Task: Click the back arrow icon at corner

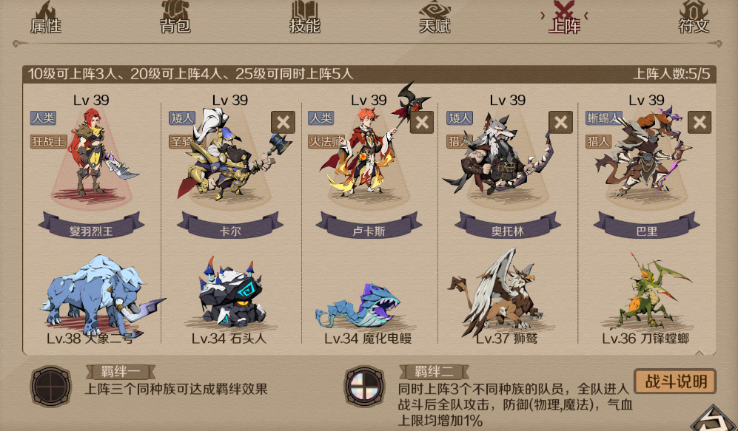Action: [715, 418]
